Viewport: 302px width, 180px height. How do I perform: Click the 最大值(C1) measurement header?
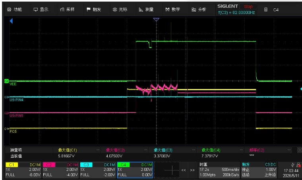point(68,150)
